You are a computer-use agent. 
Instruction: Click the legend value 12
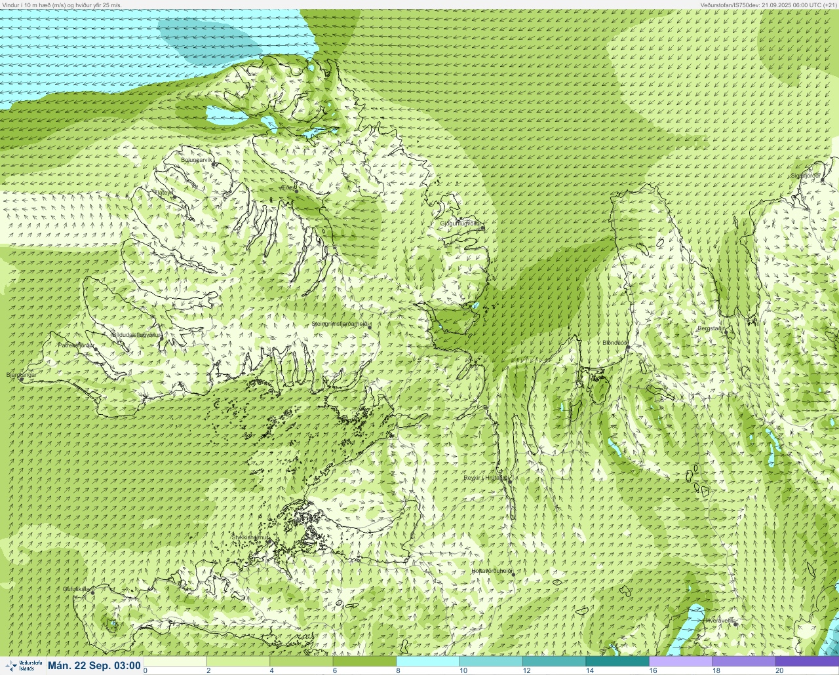tap(526, 670)
